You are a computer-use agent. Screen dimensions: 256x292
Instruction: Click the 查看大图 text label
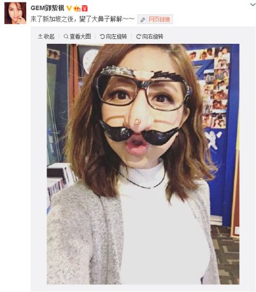point(80,36)
